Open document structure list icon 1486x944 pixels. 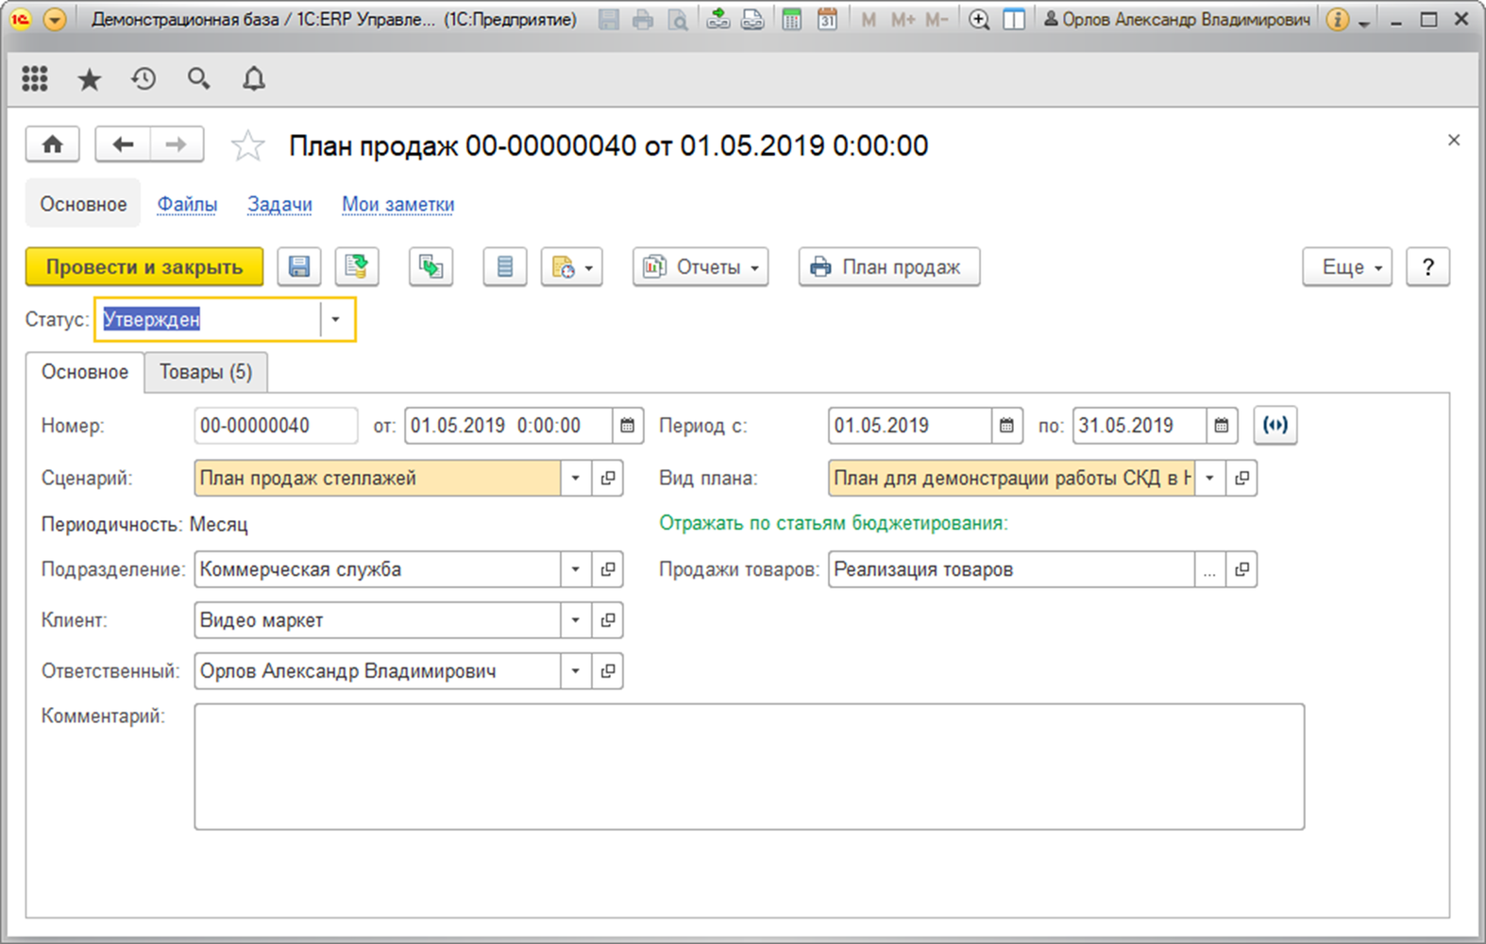[x=505, y=267]
